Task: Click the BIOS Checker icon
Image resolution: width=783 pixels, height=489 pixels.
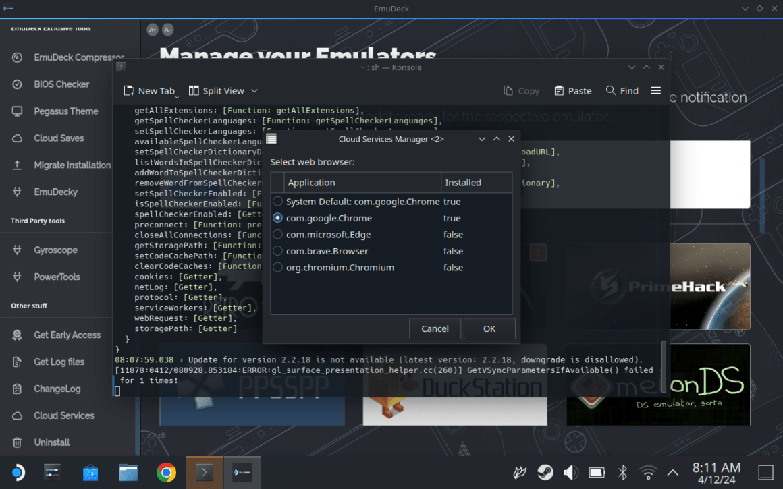Action: [17, 84]
